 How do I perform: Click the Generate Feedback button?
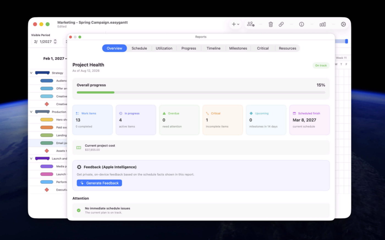(99, 183)
